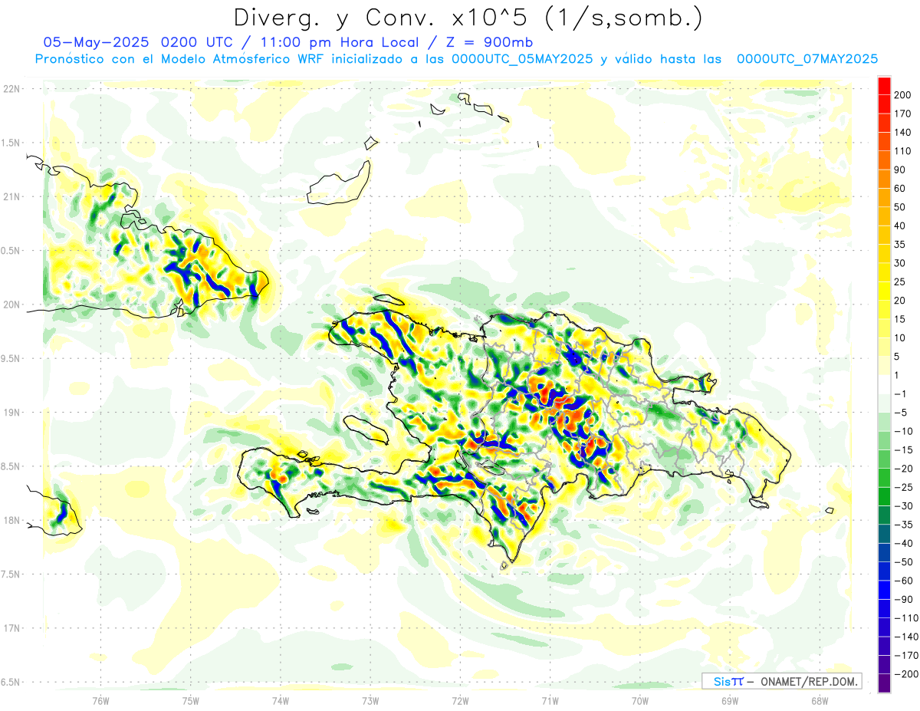Click the positive 90 colorbar label

coord(899,170)
